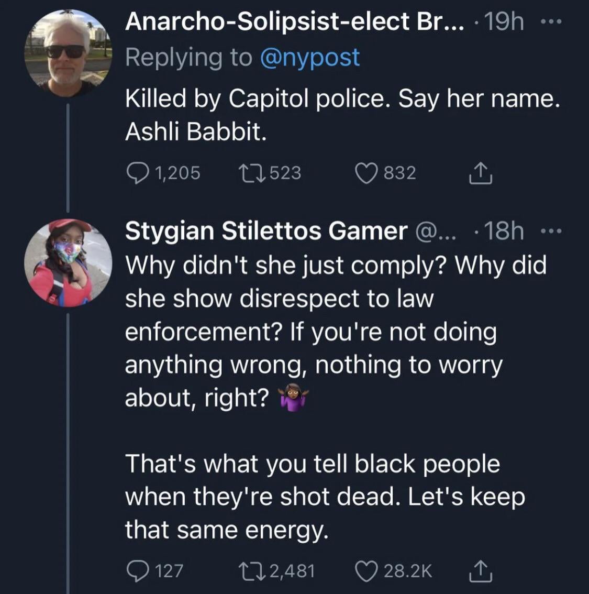Screen dimensions: 589x594
Task: Open the 18h tweet timestamp
Action: tap(504, 231)
